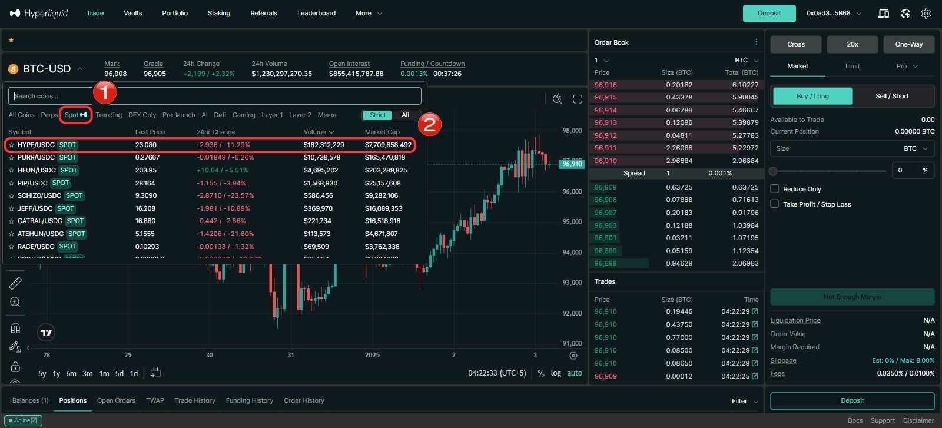
Task: Click the Hyperliquid logo
Action: click(x=39, y=13)
